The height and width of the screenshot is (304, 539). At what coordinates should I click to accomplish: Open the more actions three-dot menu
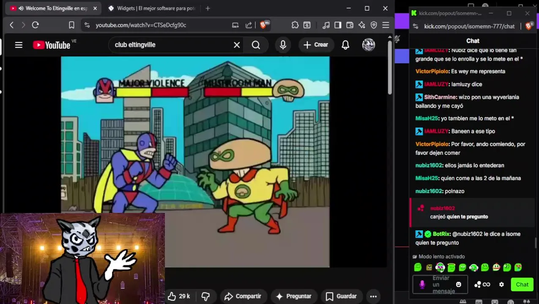[x=373, y=296]
